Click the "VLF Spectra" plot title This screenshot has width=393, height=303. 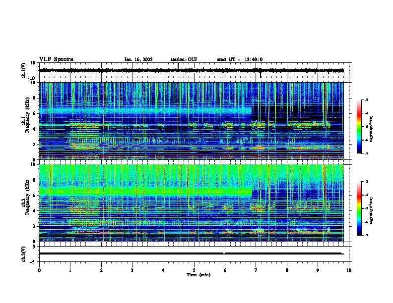click(x=56, y=59)
